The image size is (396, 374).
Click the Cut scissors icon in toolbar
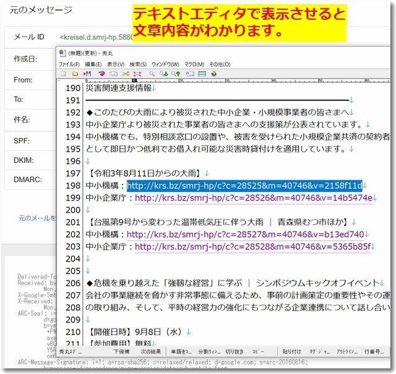pyautogui.click(x=125, y=74)
